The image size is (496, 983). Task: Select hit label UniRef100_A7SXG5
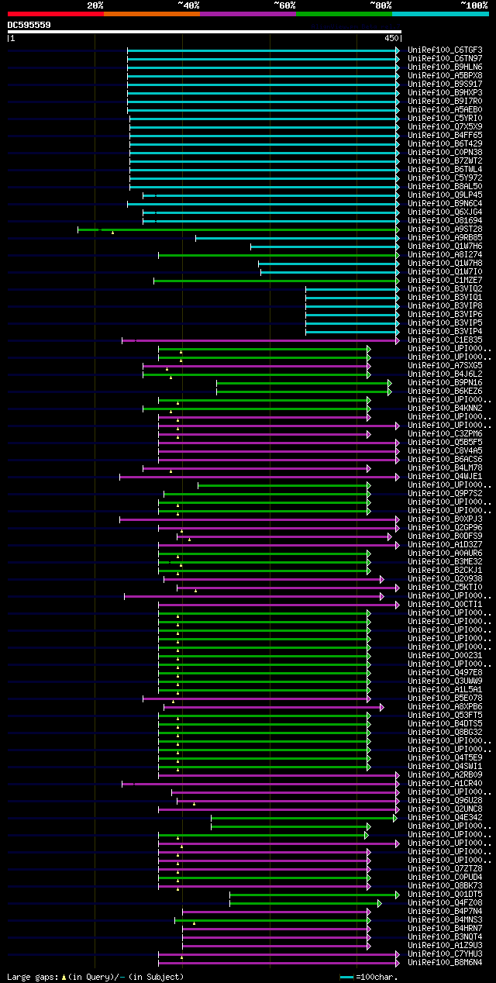click(445, 366)
